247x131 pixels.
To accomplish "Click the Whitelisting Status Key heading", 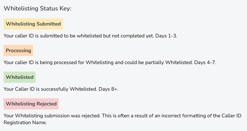I will [x=37, y=9].
